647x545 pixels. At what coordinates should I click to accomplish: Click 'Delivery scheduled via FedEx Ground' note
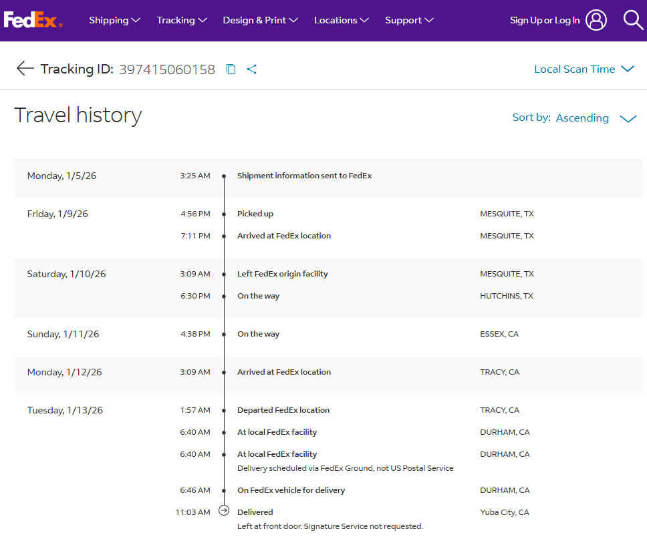[346, 468]
